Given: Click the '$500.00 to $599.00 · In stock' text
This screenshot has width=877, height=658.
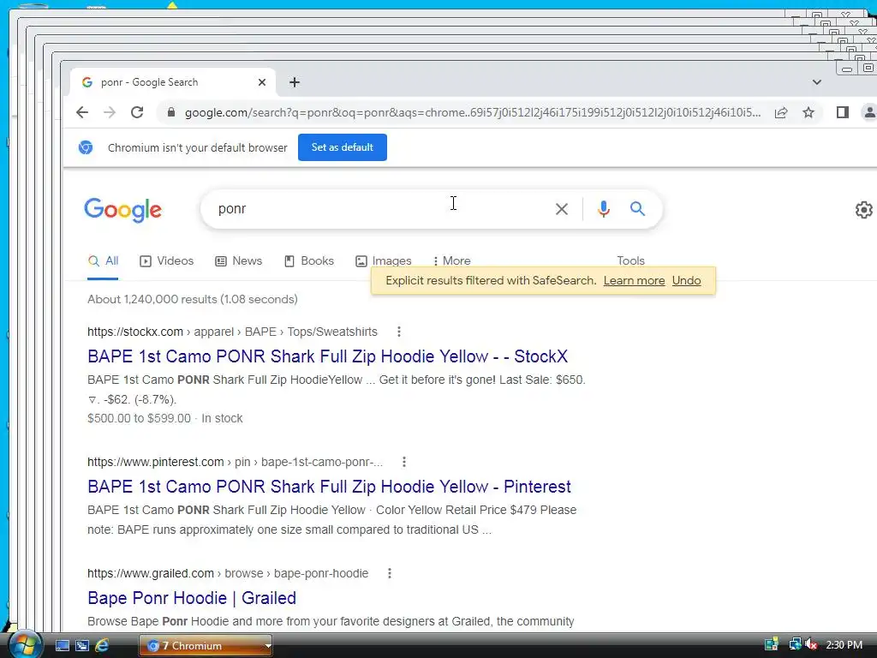Looking at the screenshot, I should pos(165,418).
